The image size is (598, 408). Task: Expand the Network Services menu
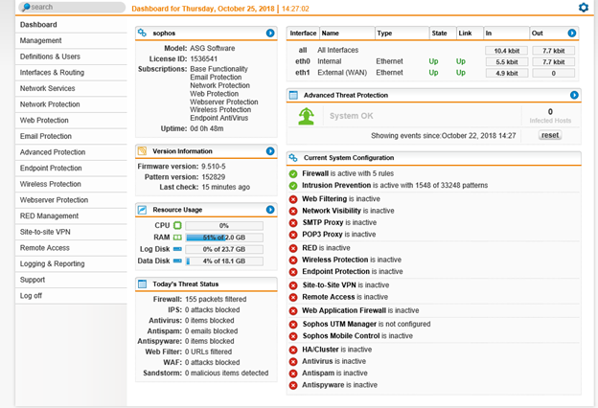point(71,89)
